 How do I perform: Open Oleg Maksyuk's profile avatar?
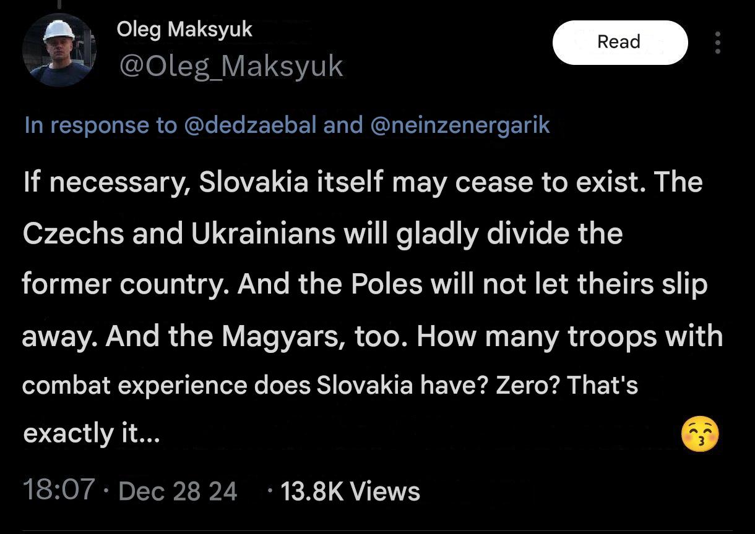click(59, 49)
